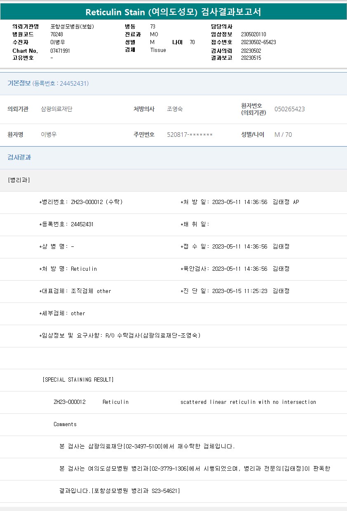Select the 성별/나이 value M / 70
The height and width of the screenshot is (511, 347).
coord(283,135)
